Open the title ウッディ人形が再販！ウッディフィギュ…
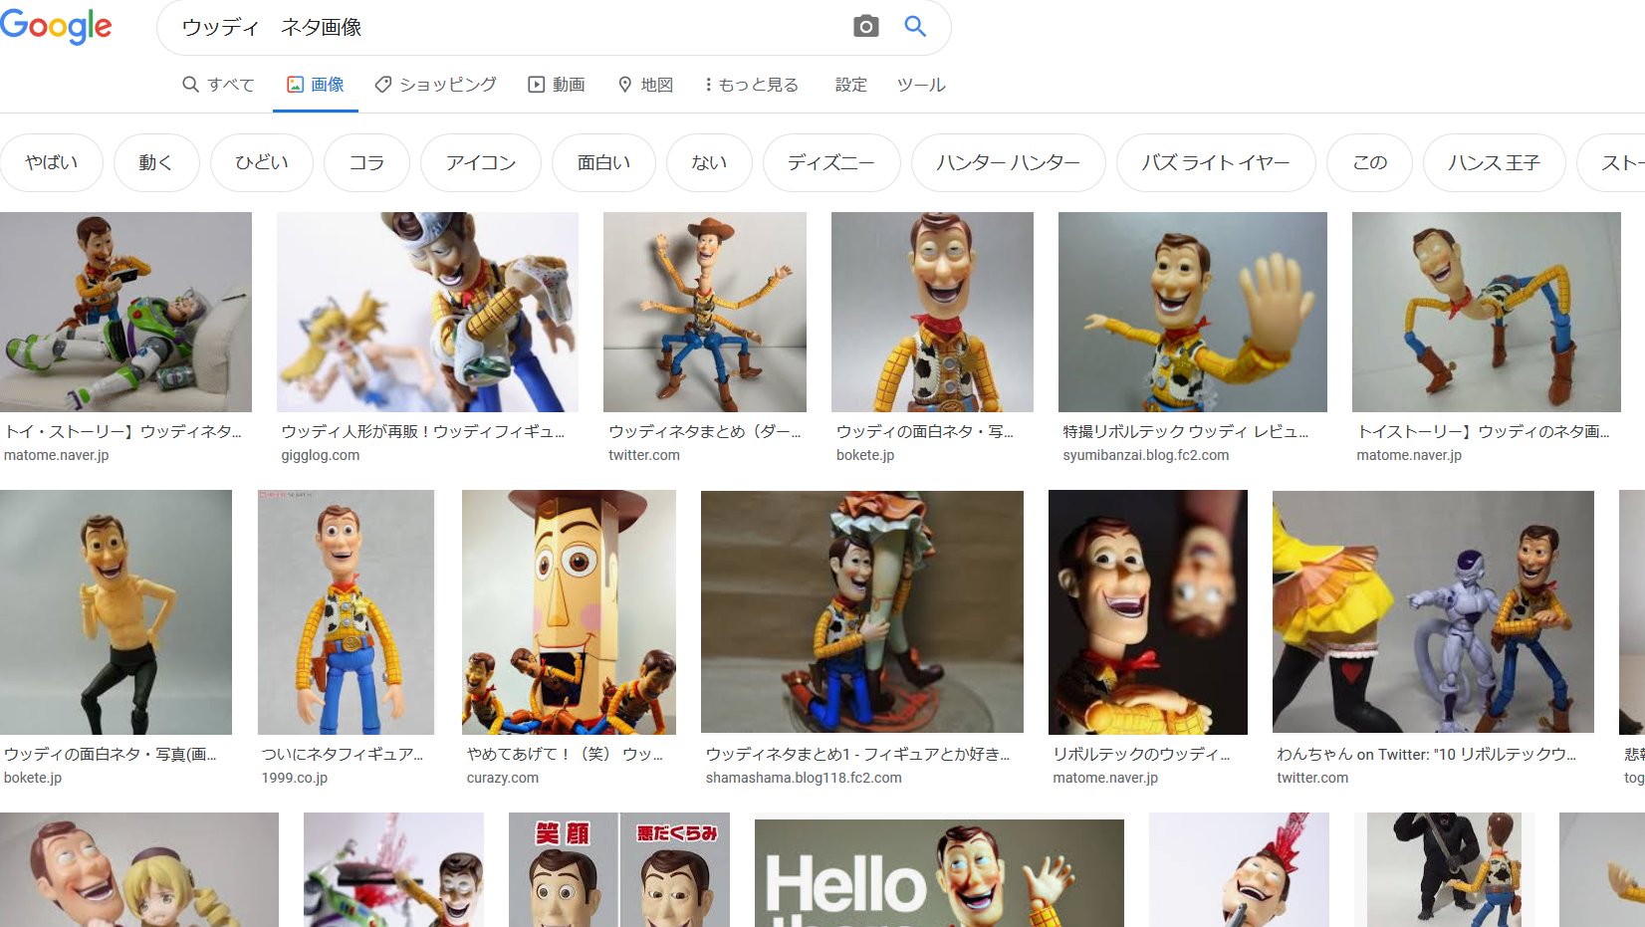The width and height of the screenshot is (1645, 927). [x=423, y=431]
